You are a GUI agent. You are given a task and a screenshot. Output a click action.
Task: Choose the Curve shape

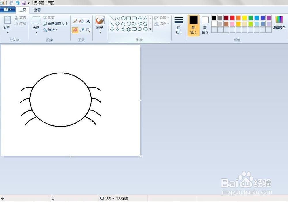click(118, 18)
